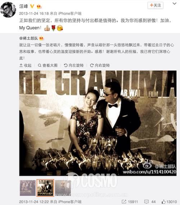Click the crown badge beside @稀土部队
Image resolution: width=180 pixels, height=205 pixels.
click(x=41, y=38)
